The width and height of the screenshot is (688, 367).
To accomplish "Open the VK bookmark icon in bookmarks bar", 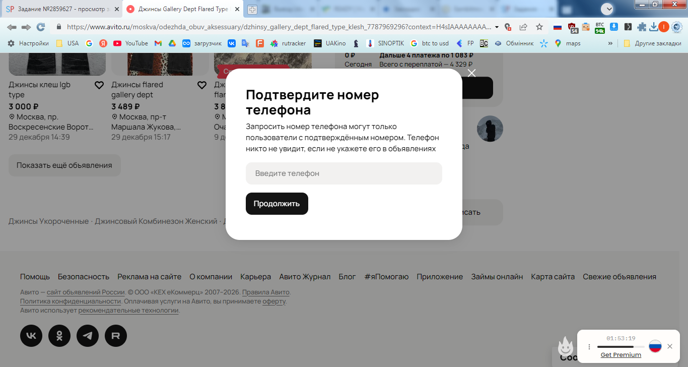I will point(232,43).
